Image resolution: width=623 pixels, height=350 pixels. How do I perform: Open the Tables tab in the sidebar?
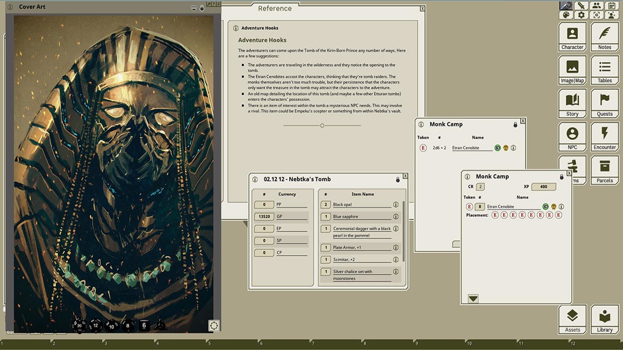click(x=605, y=70)
